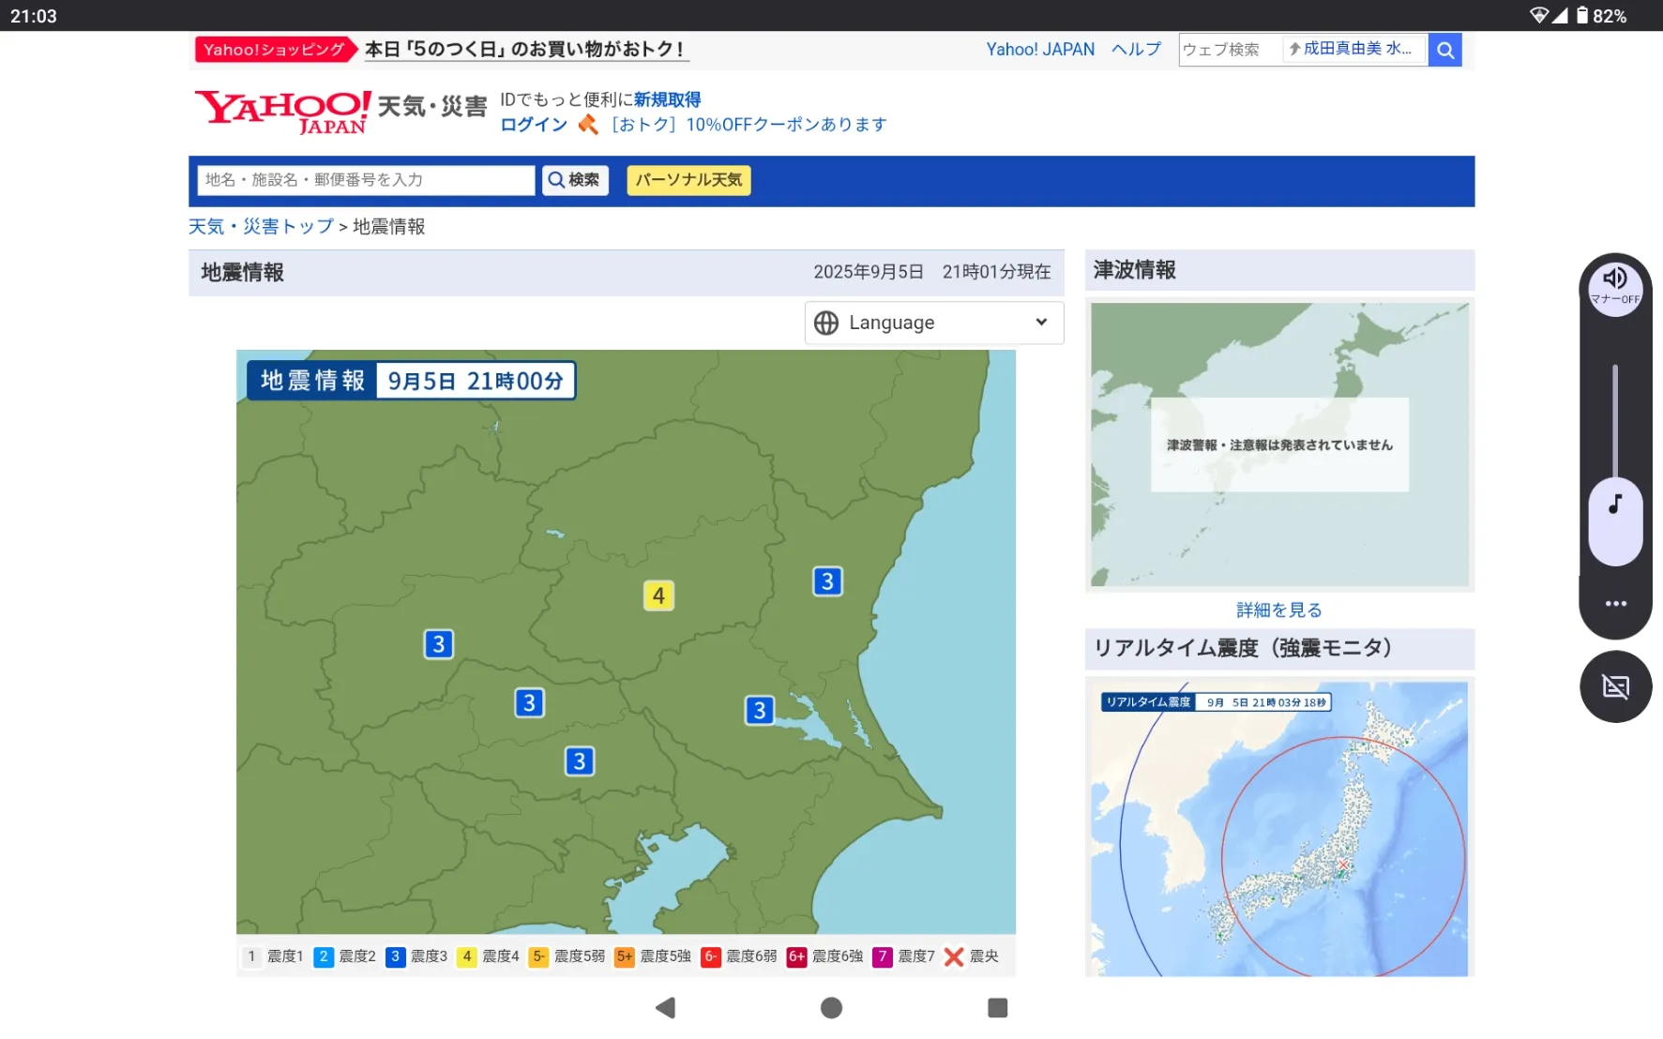This screenshot has height=1039, width=1663.
Task: Open the リアルタイム震度 monitor map
Action: pos(1279,829)
